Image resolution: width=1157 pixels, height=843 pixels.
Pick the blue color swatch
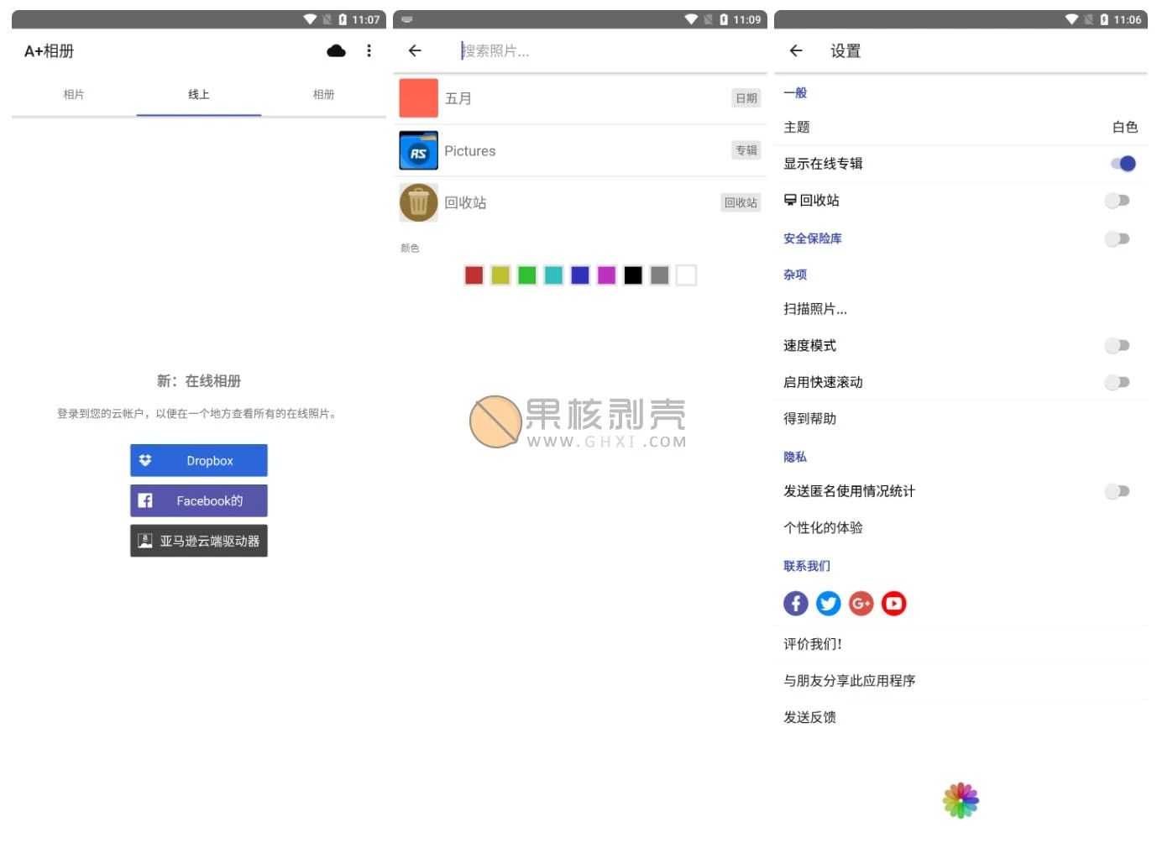click(x=580, y=275)
